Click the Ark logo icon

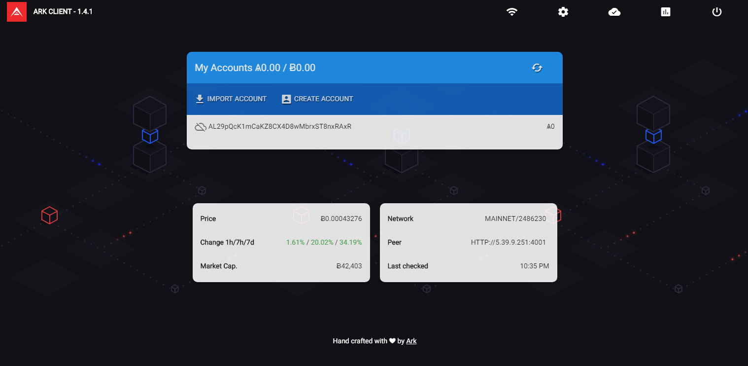[x=17, y=11]
